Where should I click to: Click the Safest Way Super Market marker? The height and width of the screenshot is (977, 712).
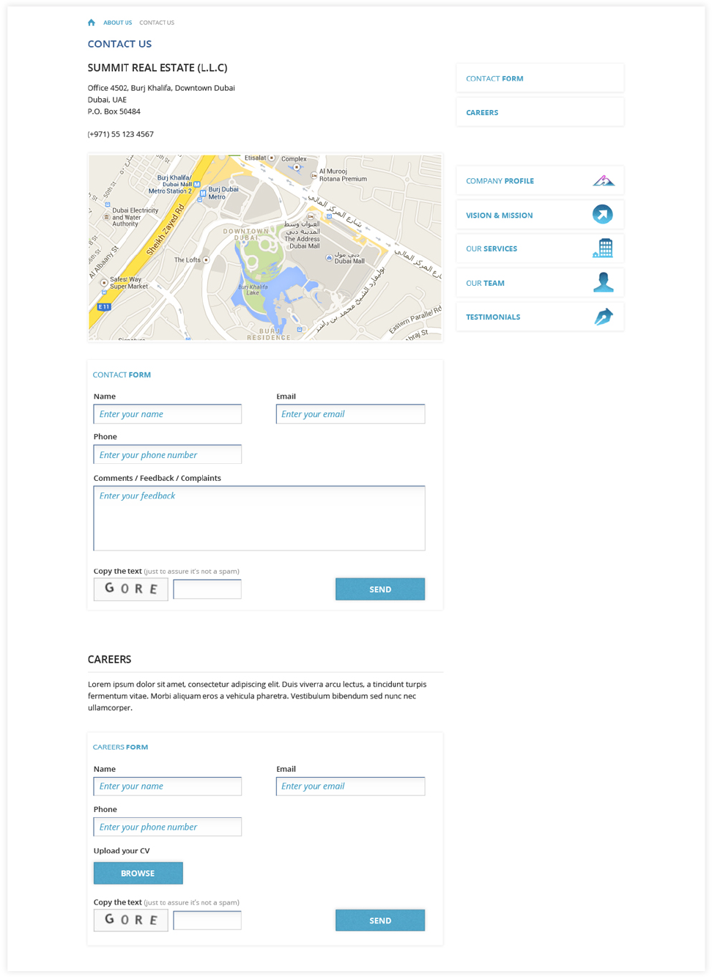[x=104, y=282]
